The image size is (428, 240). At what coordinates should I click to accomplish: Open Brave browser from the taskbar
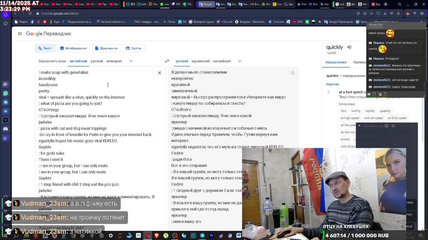(x=157, y=236)
